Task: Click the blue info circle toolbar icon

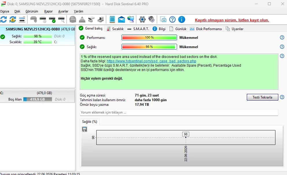Action: [x=182, y=19]
